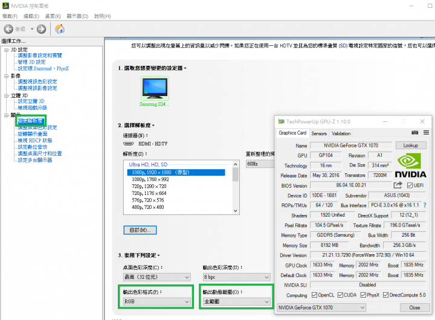Open the 60Hz refresh rate dropdown

coord(260,164)
